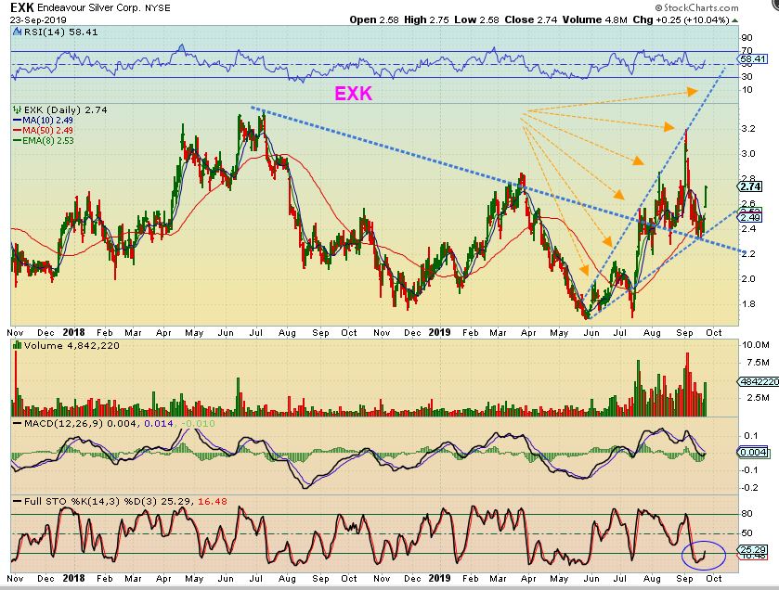Click the 'Jul' 2018 label on price time axis
Image resolution: width=779 pixels, height=590 pixels.
(255, 332)
